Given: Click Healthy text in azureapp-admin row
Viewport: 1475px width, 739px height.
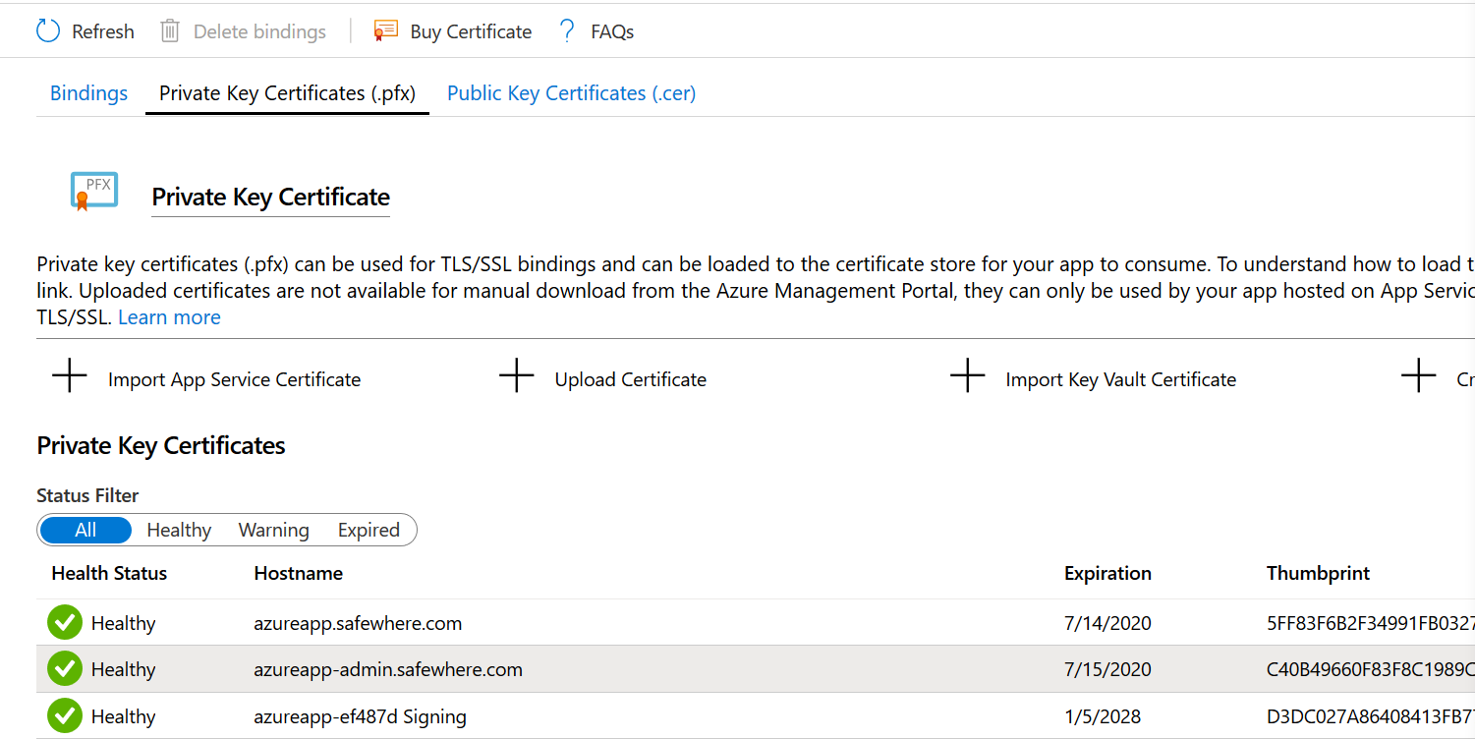Looking at the screenshot, I should coord(123,669).
